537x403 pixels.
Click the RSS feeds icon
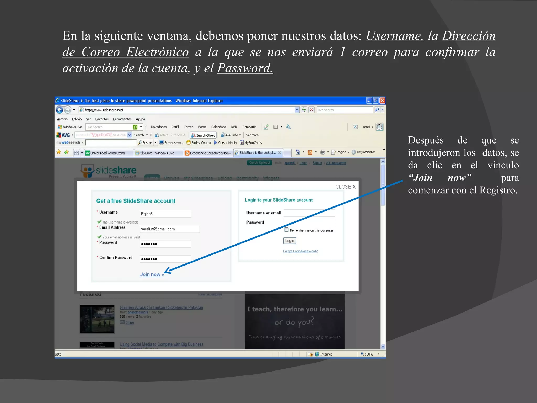tap(310, 152)
